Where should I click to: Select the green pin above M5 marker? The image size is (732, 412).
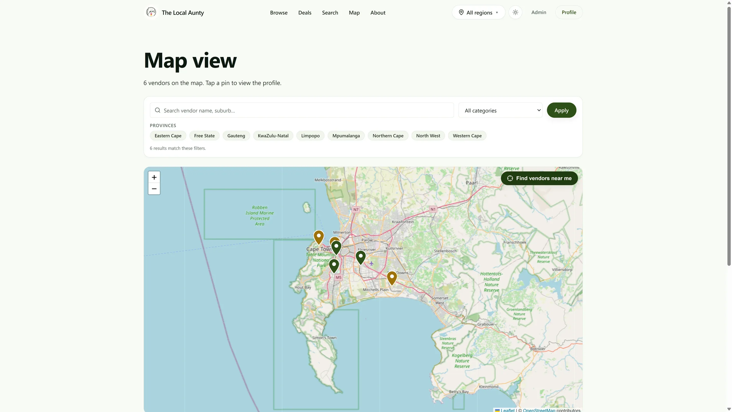(x=334, y=266)
